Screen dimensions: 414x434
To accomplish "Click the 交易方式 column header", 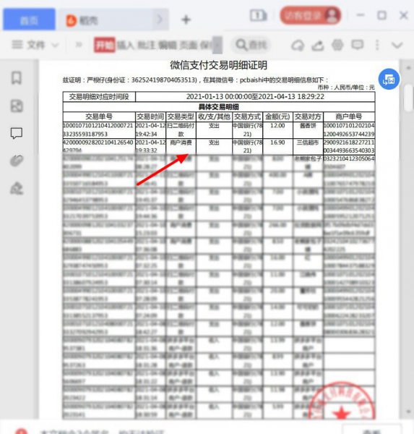I will point(247,116).
